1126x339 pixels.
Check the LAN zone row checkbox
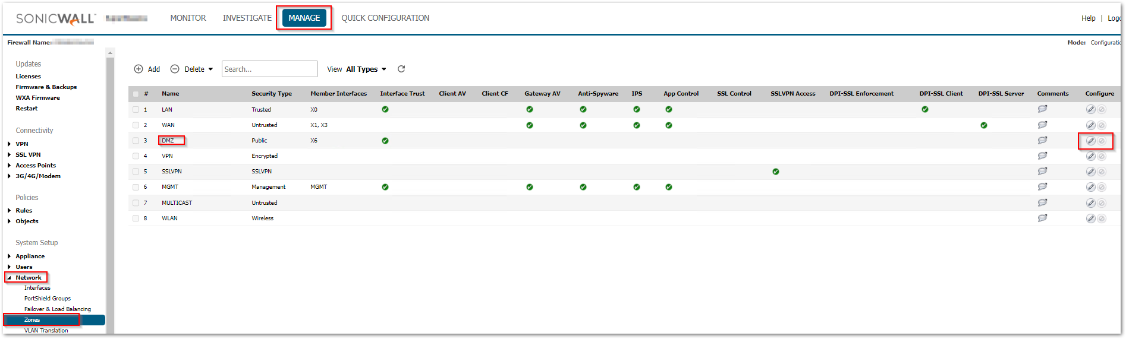point(136,110)
